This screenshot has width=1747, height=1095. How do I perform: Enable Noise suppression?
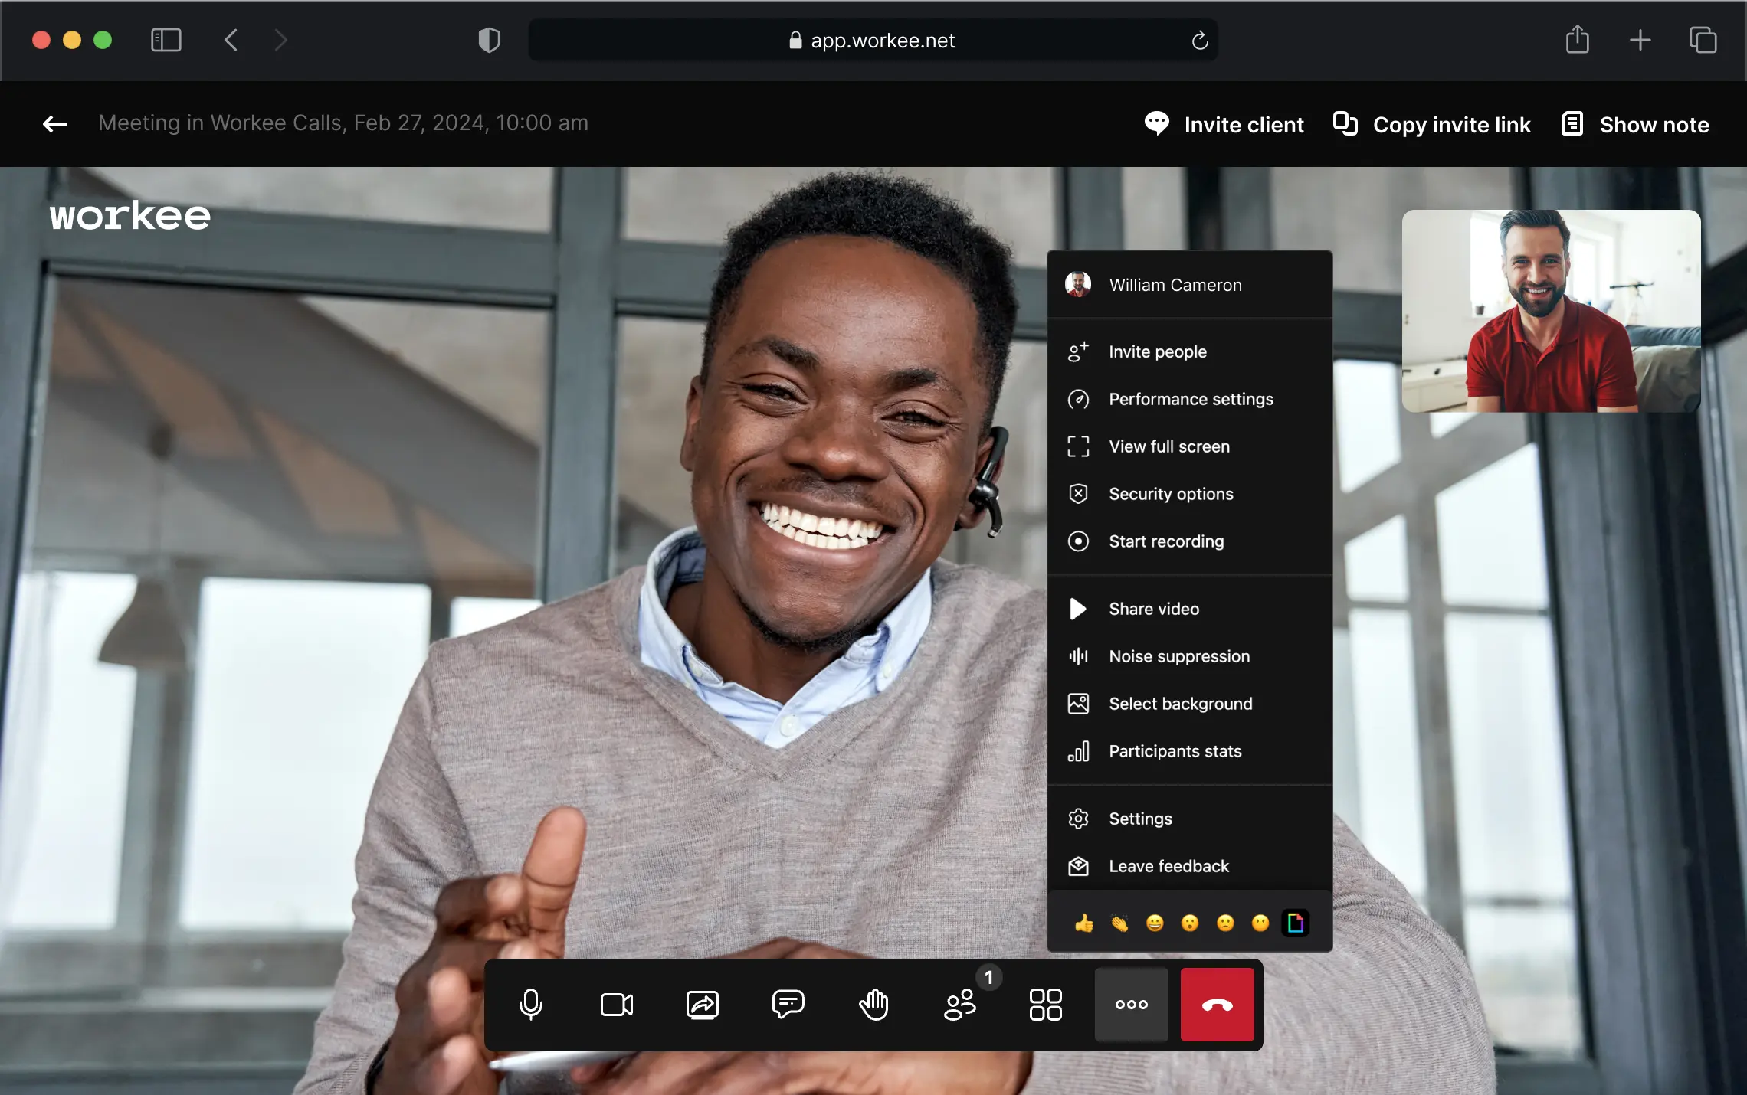(1178, 656)
